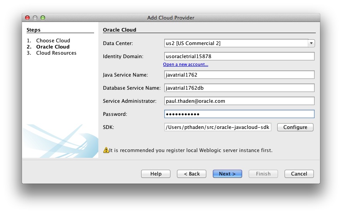The image size is (342, 214).
Task: Click the red close window button
Action: pos(27,18)
